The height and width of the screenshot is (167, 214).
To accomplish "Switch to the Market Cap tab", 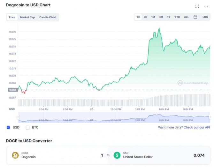I will coord(27,17).
